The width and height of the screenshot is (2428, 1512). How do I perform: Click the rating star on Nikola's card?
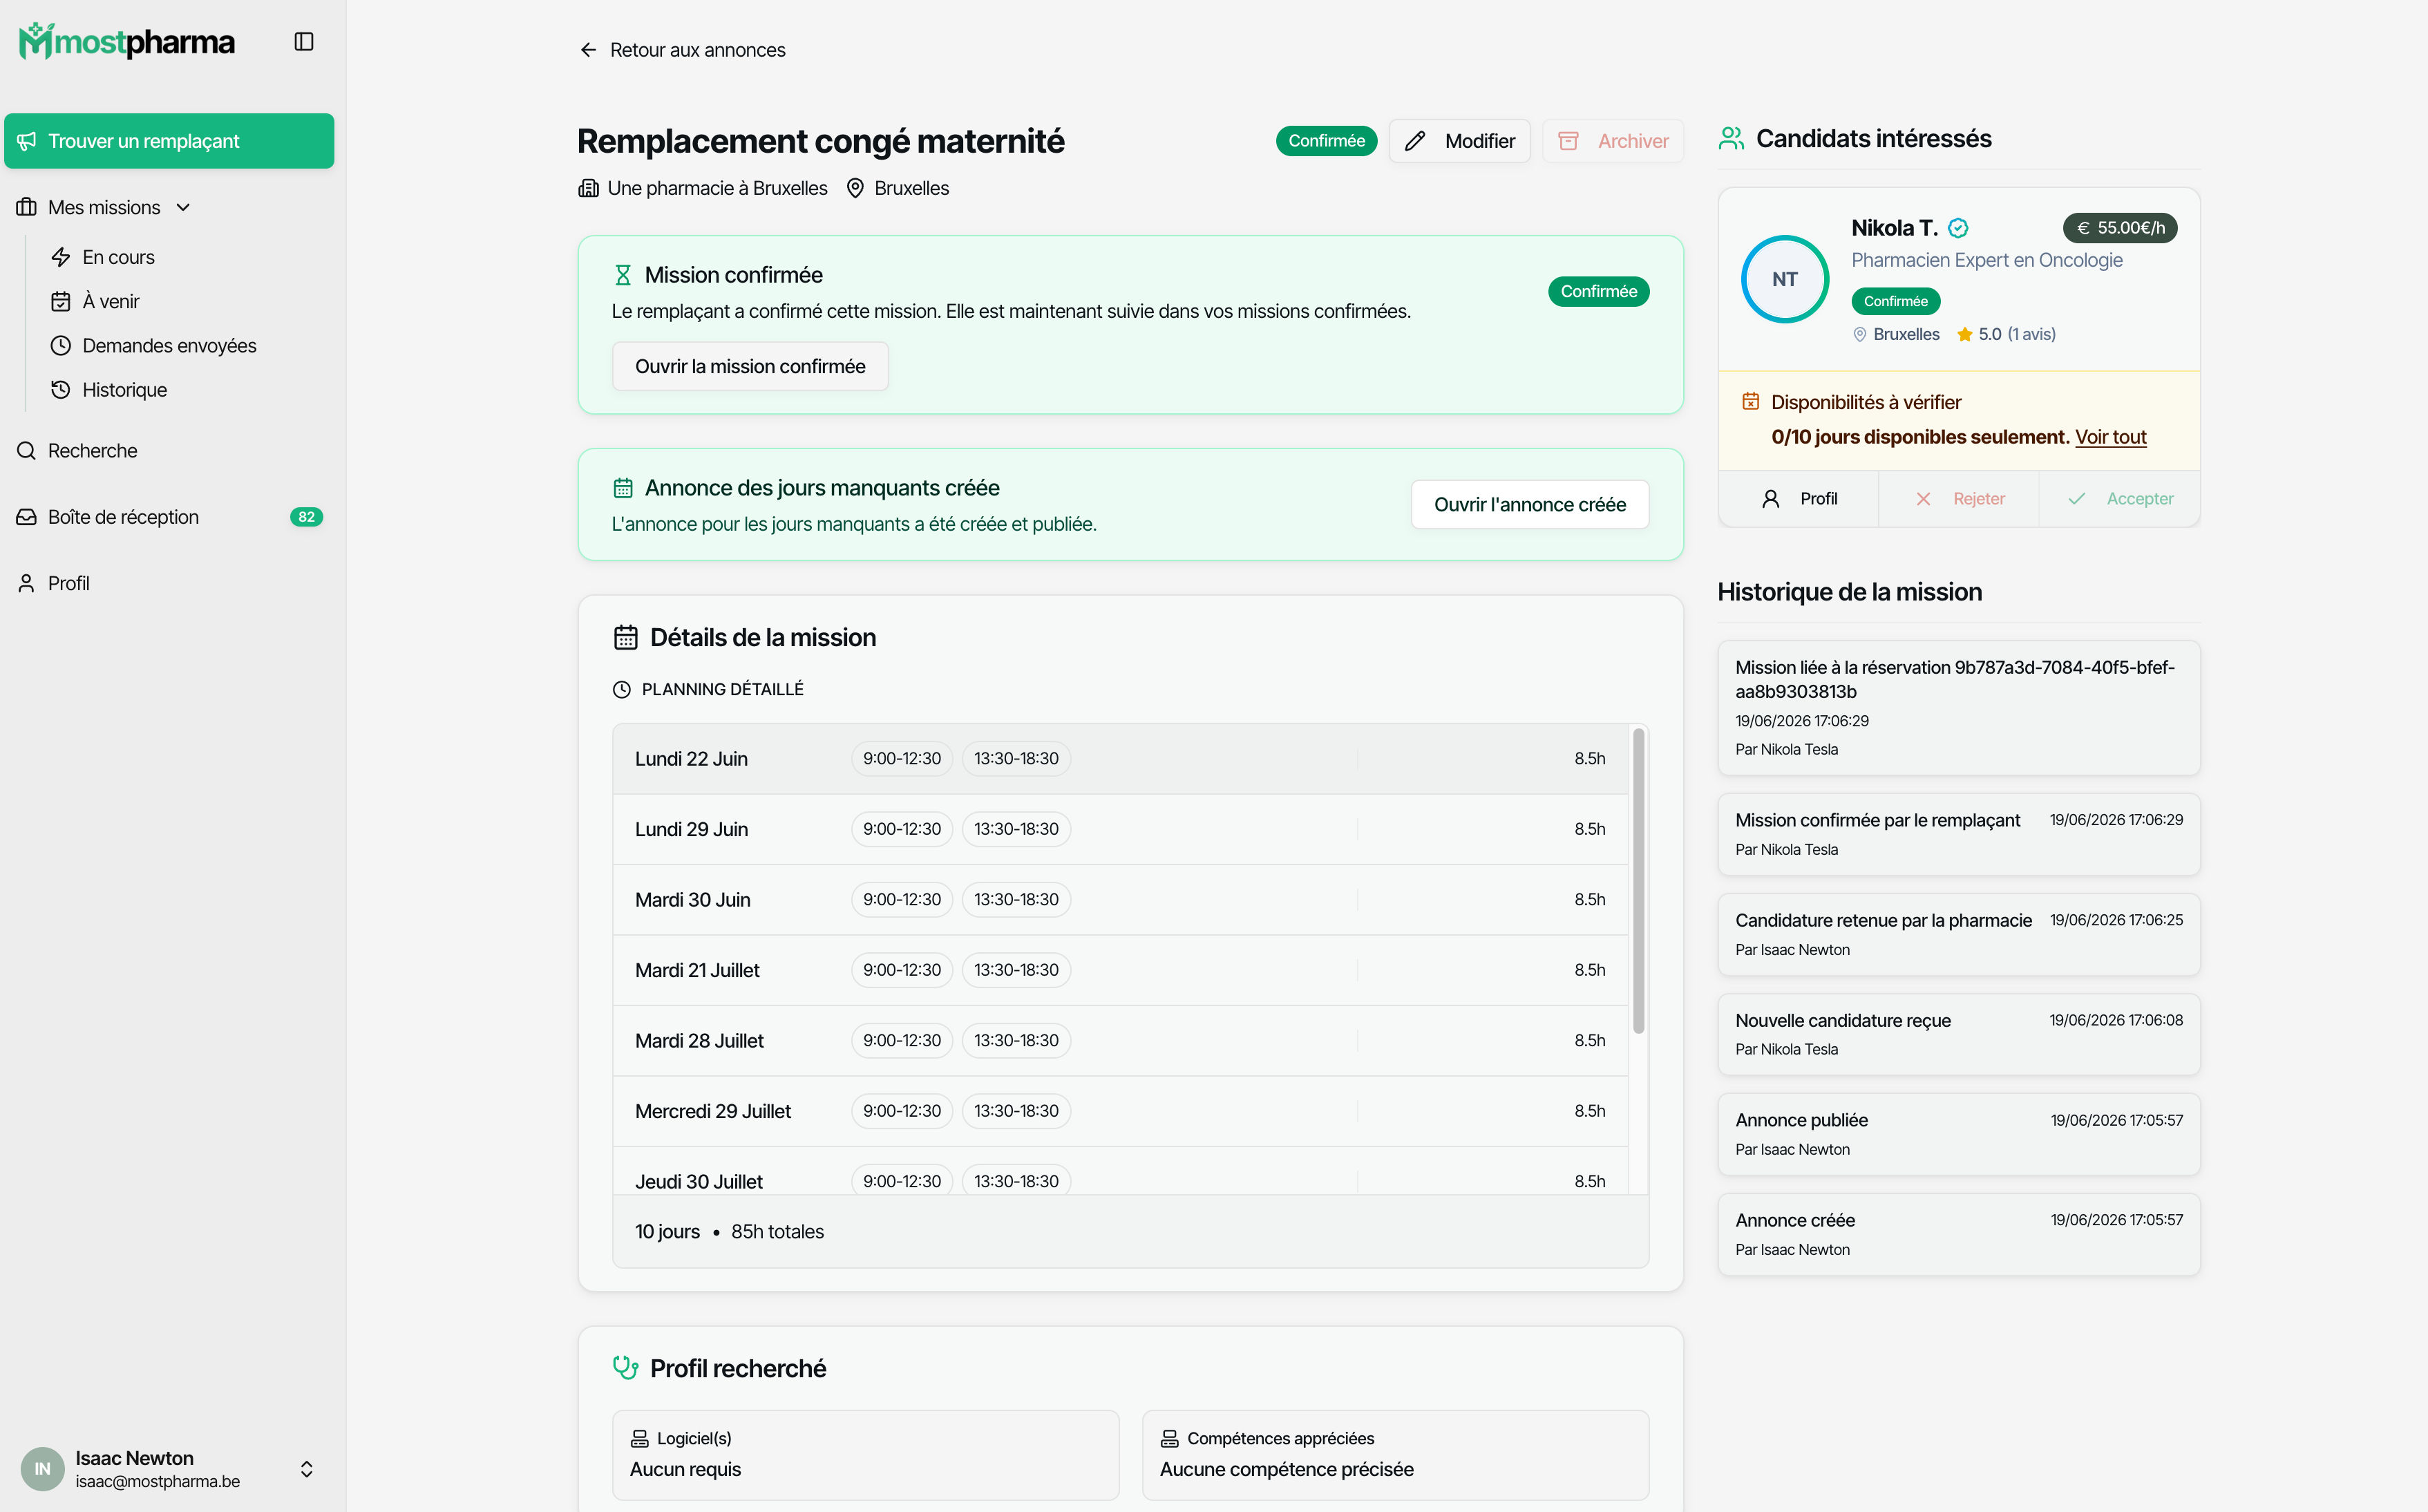[x=1964, y=334]
